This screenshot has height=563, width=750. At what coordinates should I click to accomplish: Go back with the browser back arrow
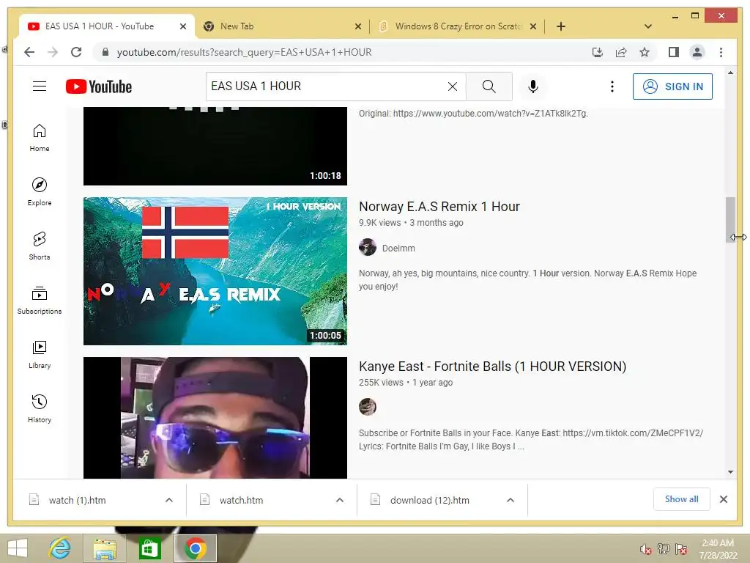coord(29,52)
